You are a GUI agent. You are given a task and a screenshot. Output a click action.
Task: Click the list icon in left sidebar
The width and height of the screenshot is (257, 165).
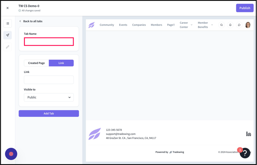click(x=8, y=23)
